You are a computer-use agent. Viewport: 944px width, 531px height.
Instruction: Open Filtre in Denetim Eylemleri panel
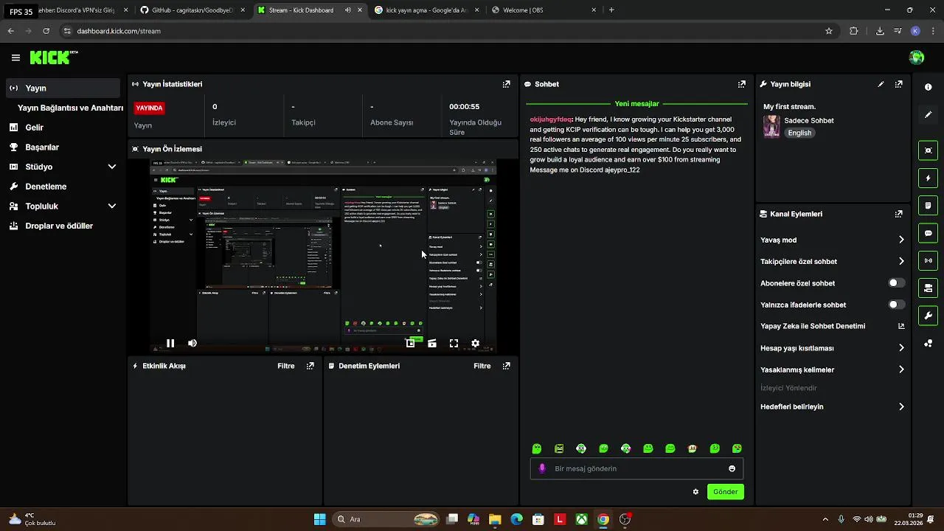482,366
